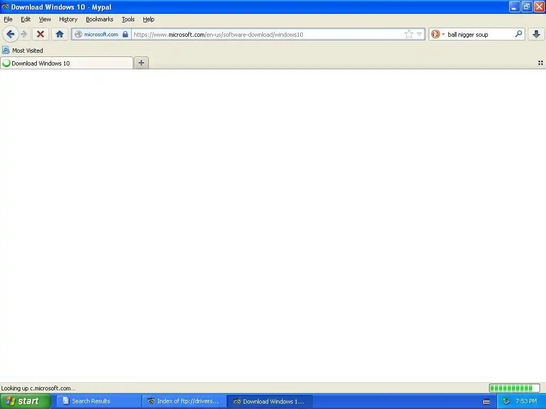Click the Forward arrow button
Image resolution: width=546 pixels, height=409 pixels.
click(23, 34)
